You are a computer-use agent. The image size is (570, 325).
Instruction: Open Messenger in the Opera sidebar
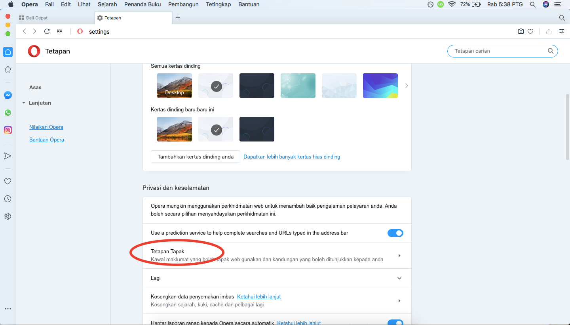click(x=8, y=95)
